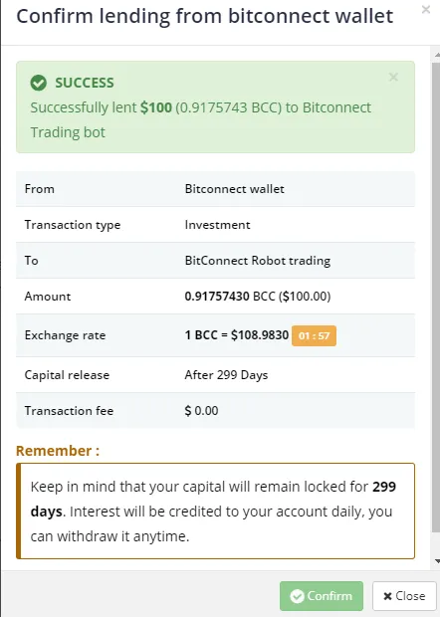Click the capital locked reminder note

[215, 512]
